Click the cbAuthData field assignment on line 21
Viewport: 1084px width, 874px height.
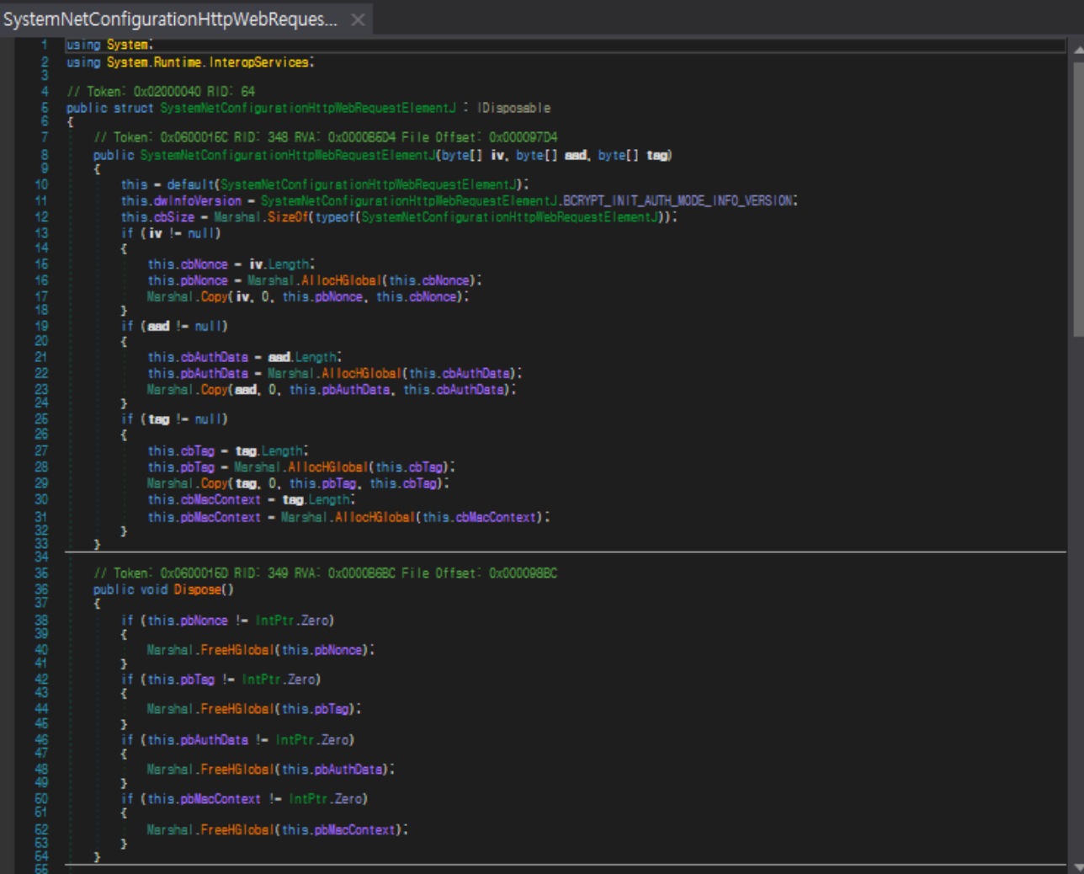click(215, 357)
